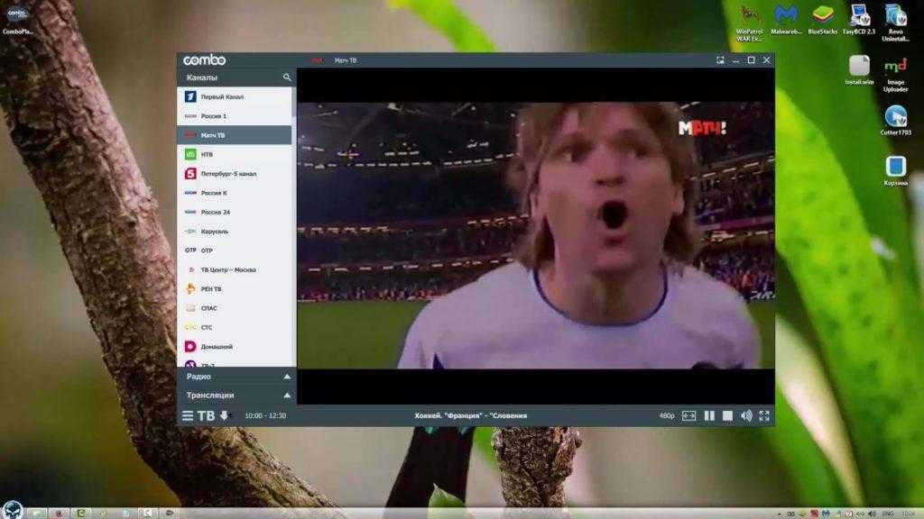Click the download arrow icon
Viewport: 924px width, 519px height.
click(225, 415)
